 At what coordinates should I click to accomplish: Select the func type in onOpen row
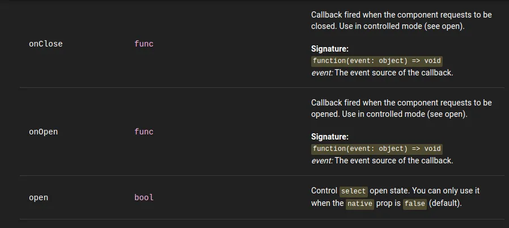click(144, 132)
